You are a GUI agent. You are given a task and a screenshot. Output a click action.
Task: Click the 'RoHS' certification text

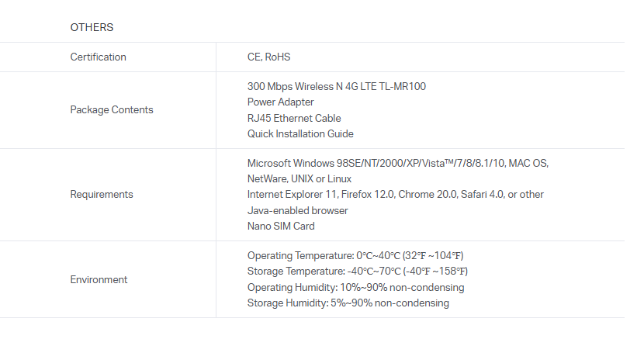click(278, 57)
